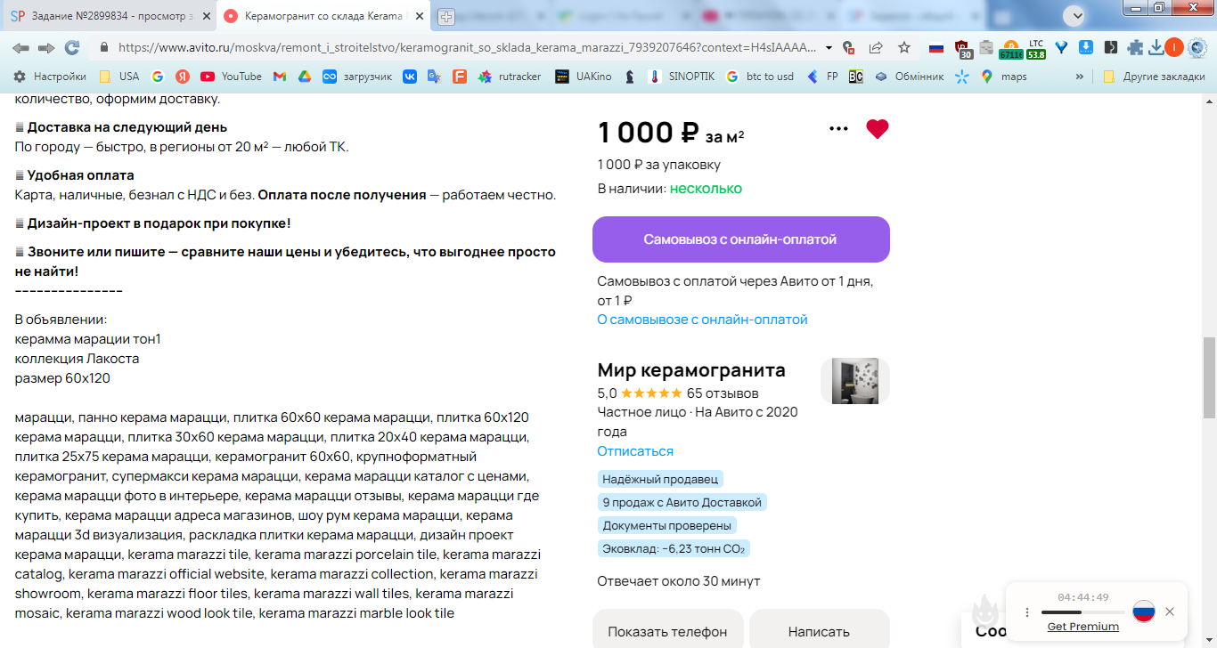Open the VK bookmark icon
This screenshot has width=1217, height=648.
tap(409, 77)
